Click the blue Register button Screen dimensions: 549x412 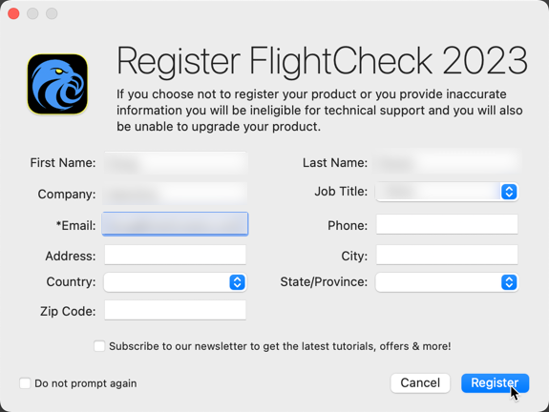pyautogui.click(x=495, y=383)
